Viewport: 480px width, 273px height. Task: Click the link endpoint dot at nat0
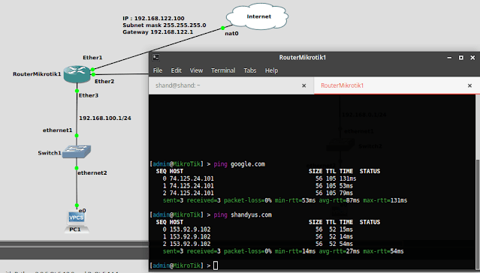pyautogui.click(x=223, y=28)
